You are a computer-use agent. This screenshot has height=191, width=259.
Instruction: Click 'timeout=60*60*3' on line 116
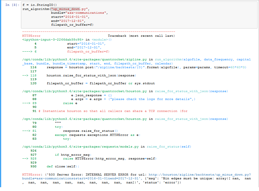(x=230, y=67)
